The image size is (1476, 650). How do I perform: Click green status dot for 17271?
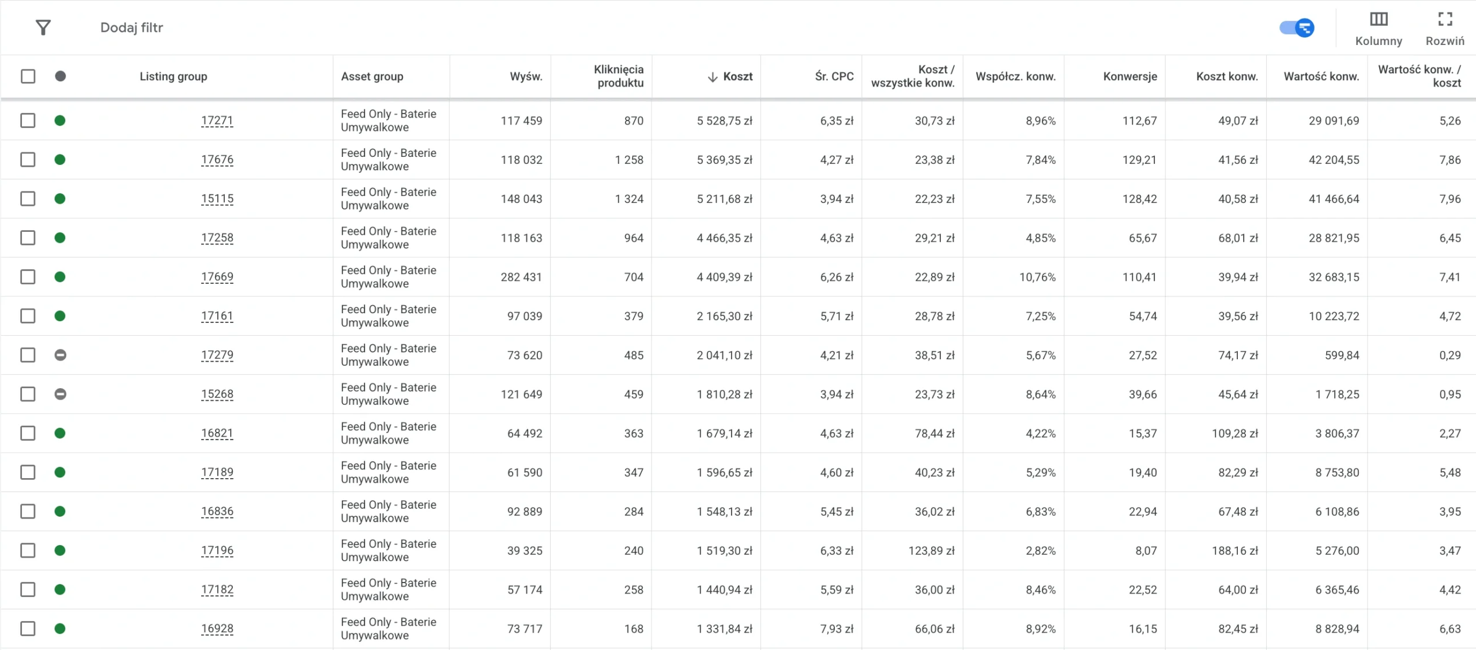pyautogui.click(x=60, y=121)
